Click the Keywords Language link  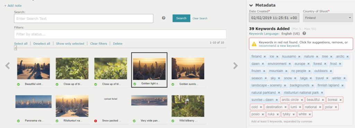264,34
